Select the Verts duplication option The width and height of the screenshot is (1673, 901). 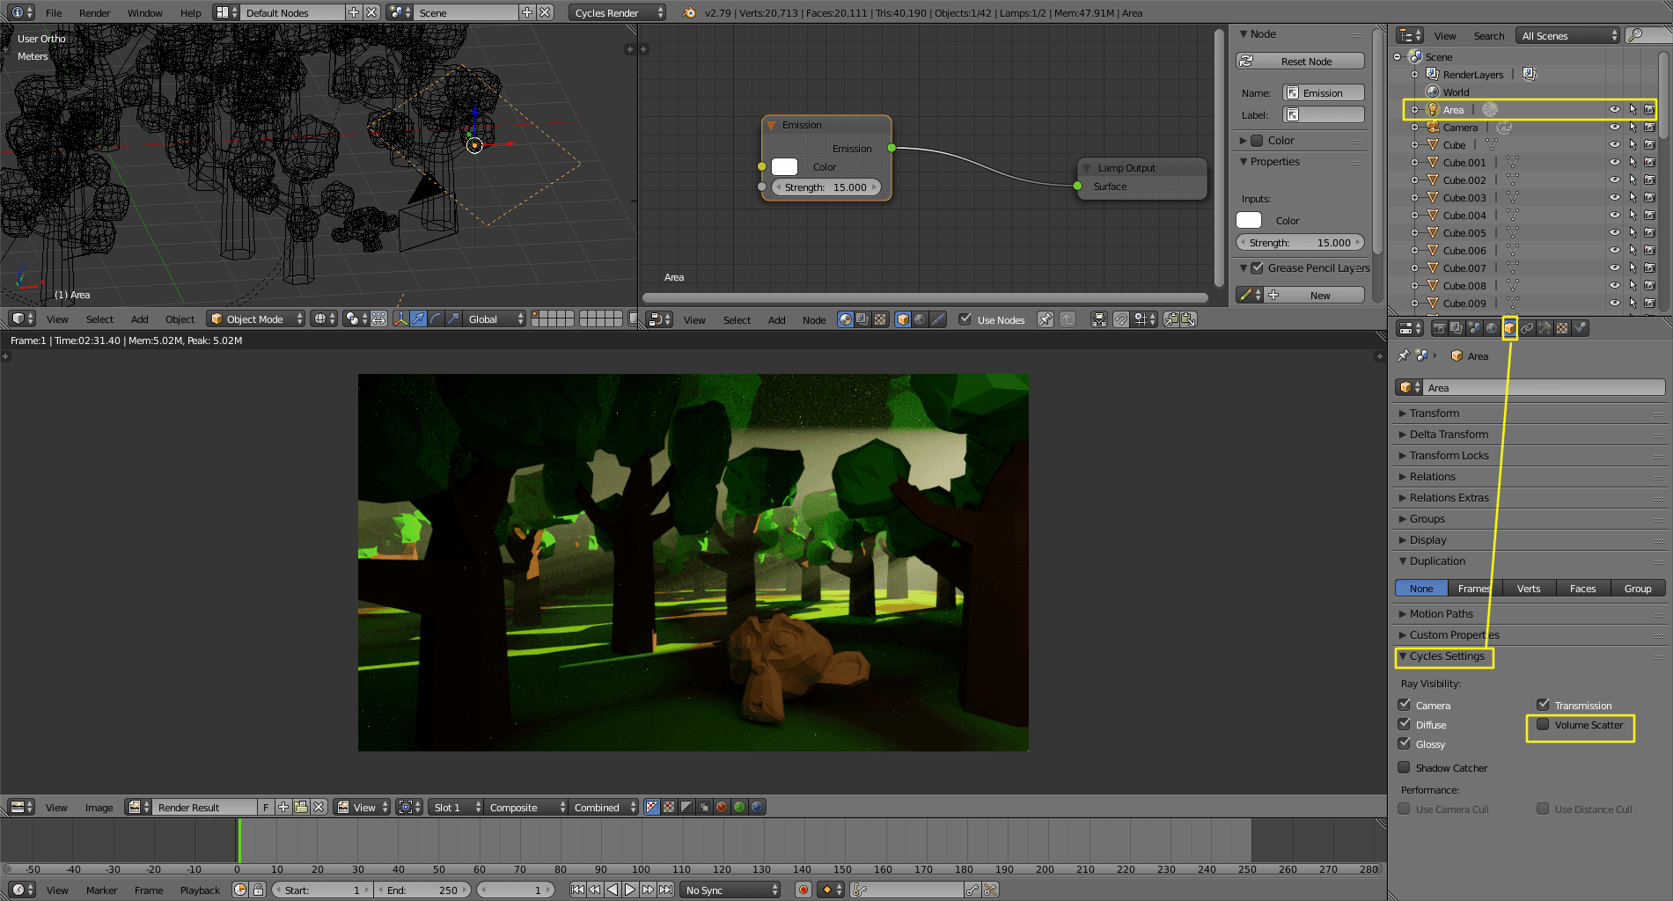1528,589
